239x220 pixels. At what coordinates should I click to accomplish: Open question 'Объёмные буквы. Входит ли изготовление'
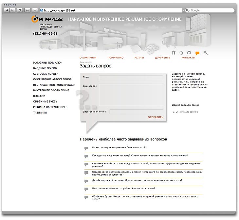click(x=145, y=198)
